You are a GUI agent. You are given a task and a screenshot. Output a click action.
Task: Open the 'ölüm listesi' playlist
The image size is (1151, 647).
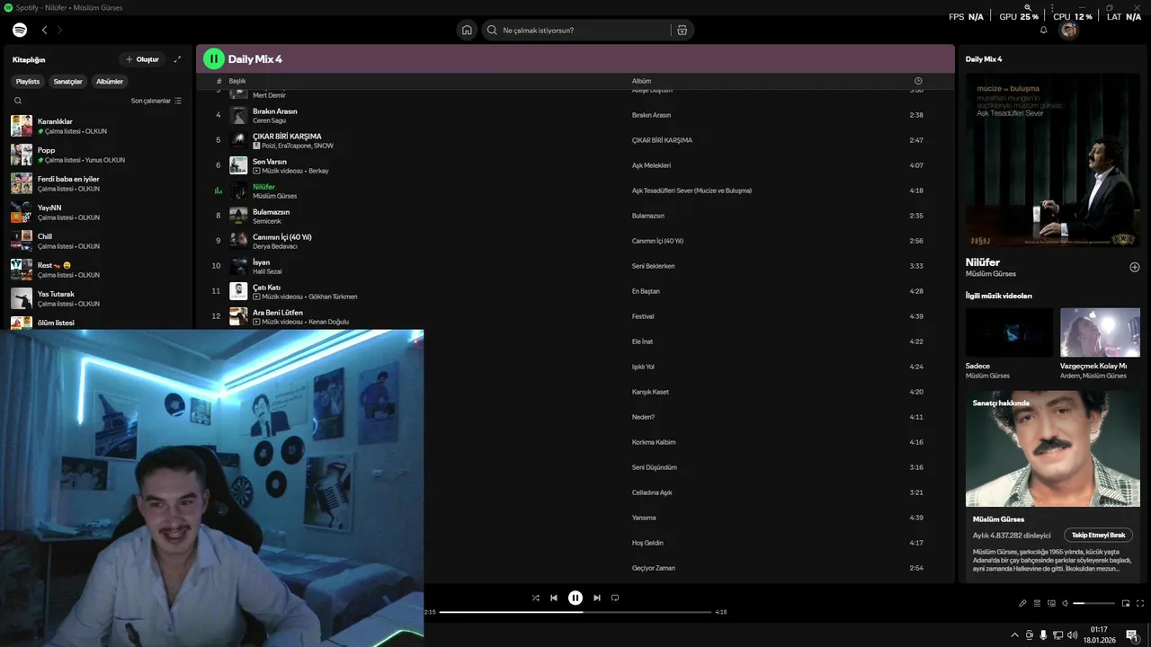point(99,322)
